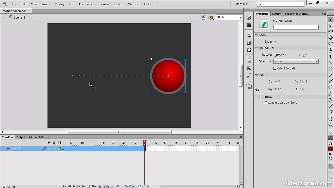Switch to the Output tab
This screenshot has width=334, height=188.
[21, 137]
